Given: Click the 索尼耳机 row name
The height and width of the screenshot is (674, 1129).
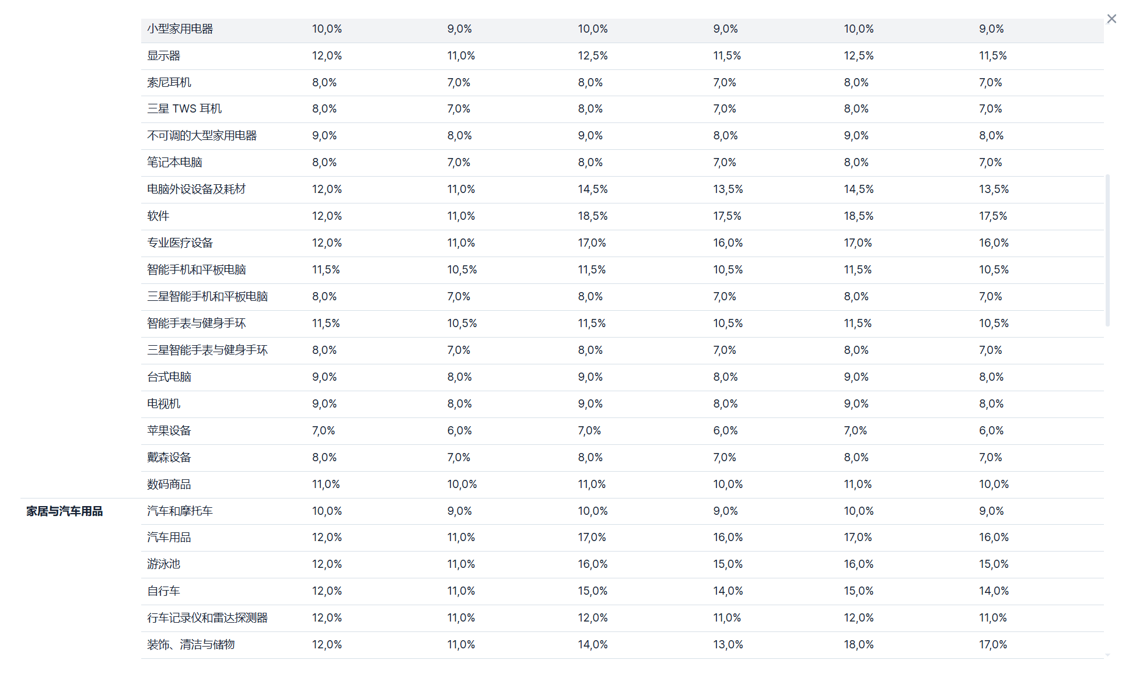Looking at the screenshot, I should pyautogui.click(x=169, y=83).
